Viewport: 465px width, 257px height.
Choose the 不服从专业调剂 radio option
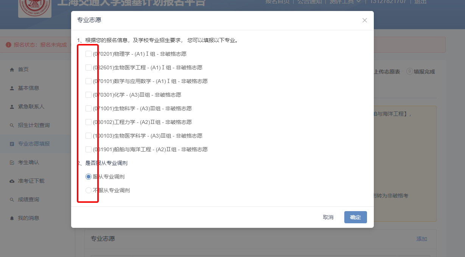click(x=89, y=190)
